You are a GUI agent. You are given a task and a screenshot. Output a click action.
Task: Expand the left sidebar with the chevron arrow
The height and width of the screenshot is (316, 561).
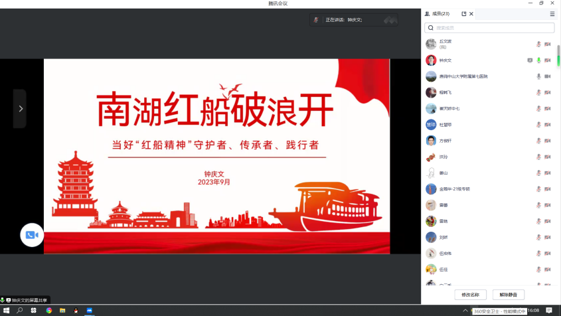point(21,108)
